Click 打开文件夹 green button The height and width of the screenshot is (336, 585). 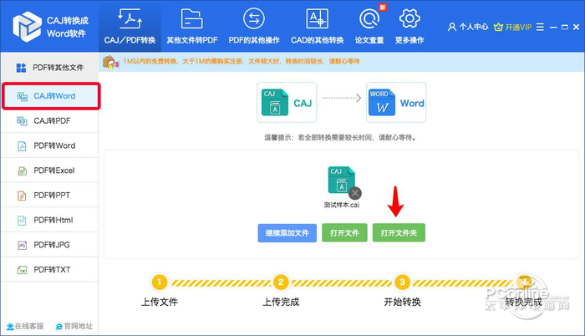click(399, 233)
